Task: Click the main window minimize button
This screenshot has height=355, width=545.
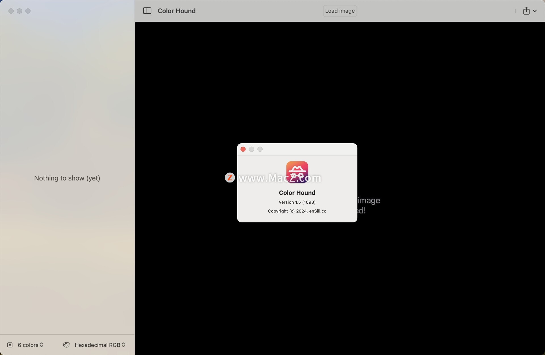Action: click(20, 11)
